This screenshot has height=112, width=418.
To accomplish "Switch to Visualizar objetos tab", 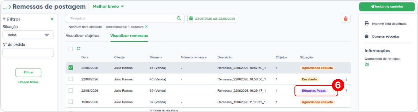I will 82,35.
